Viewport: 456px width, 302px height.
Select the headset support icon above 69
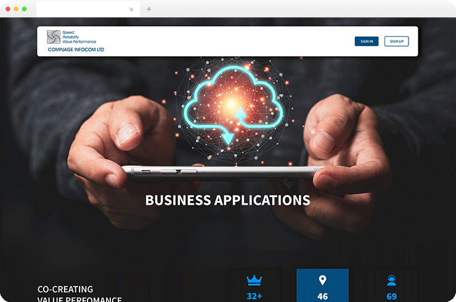coord(391,280)
